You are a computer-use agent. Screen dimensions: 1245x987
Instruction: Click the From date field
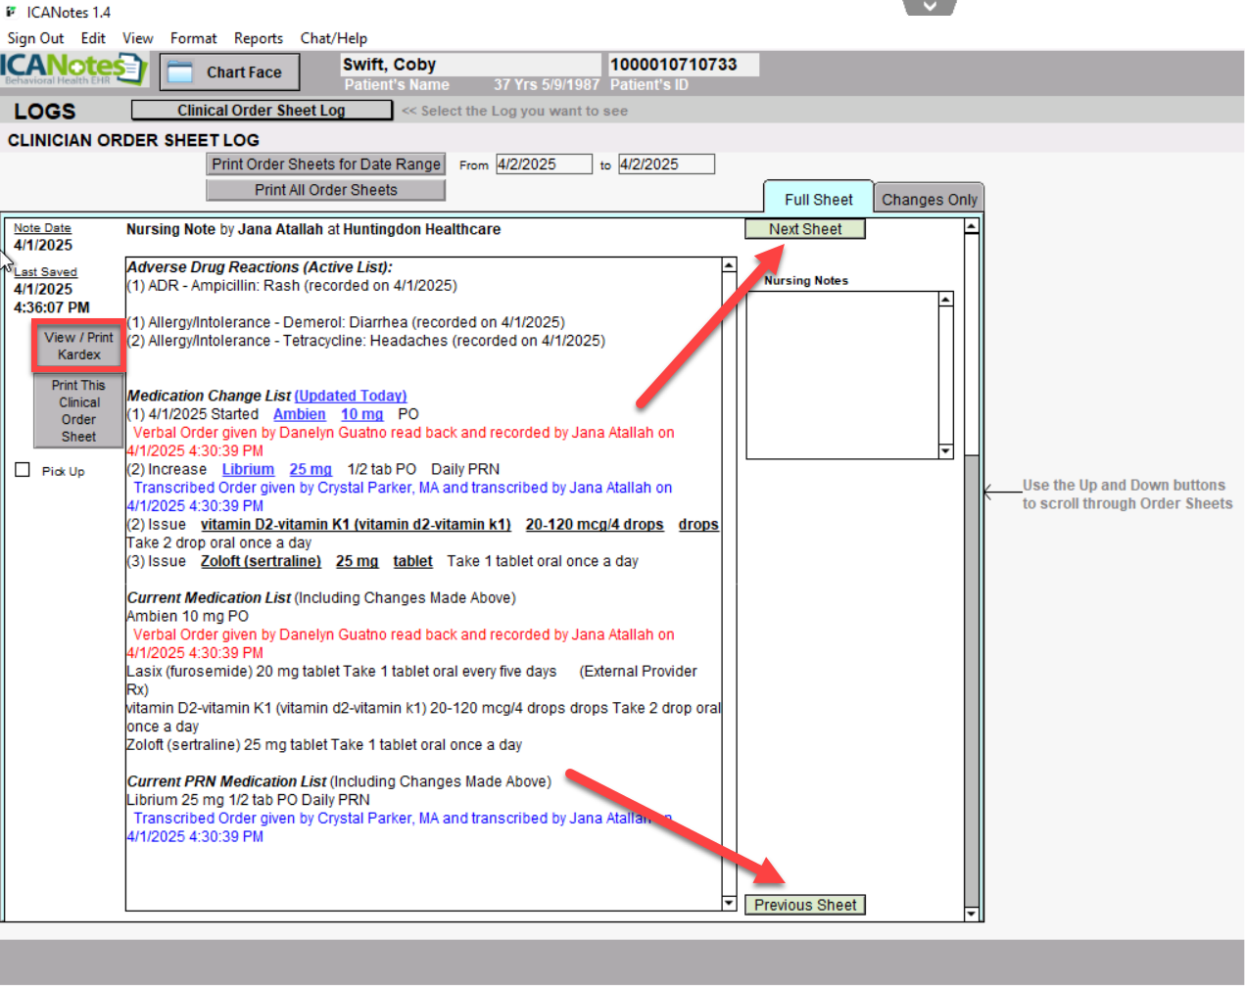click(x=544, y=164)
